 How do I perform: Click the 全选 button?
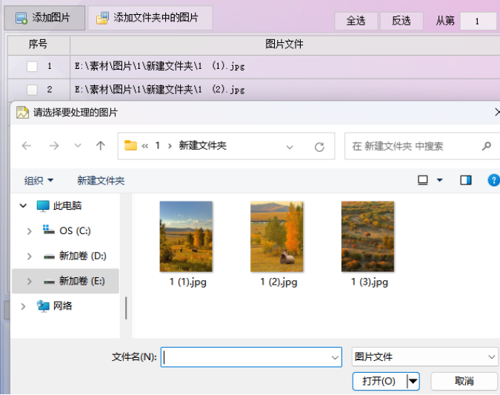[356, 21]
